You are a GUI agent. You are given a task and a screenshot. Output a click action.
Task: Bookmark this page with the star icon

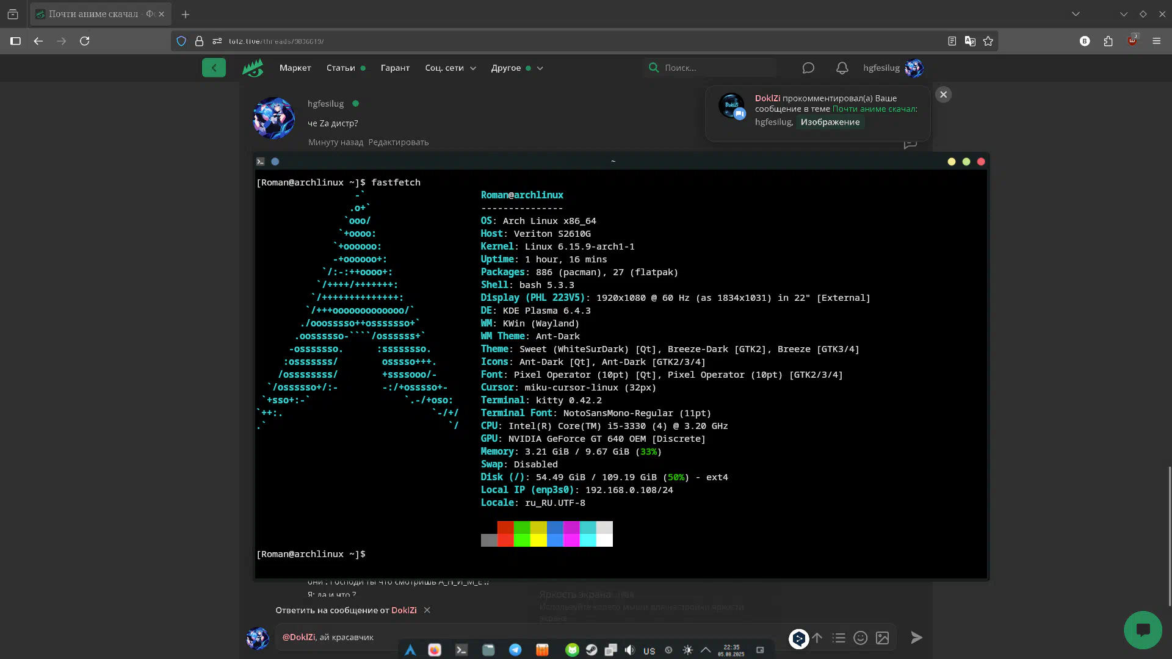click(x=988, y=41)
